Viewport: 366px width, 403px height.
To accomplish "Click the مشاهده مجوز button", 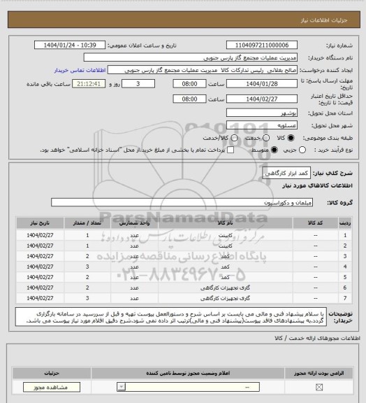I will pos(52,387).
